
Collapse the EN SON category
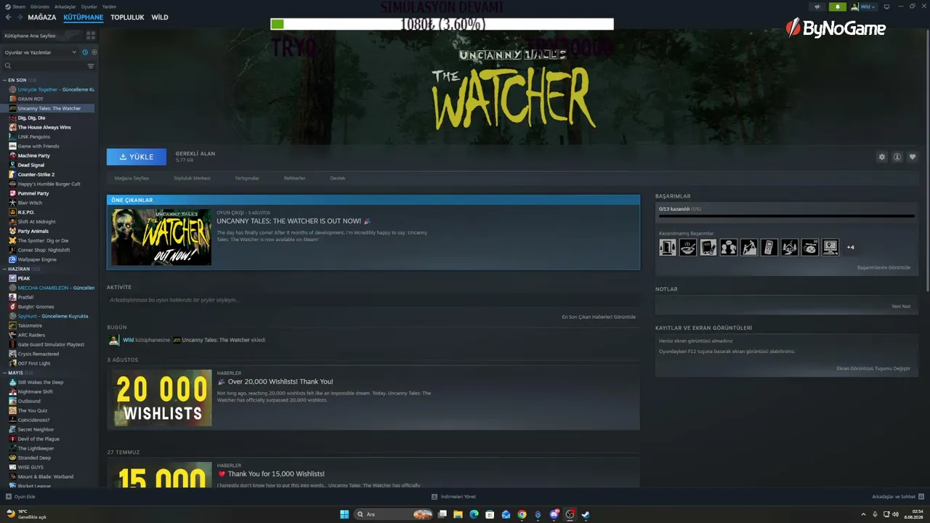point(5,80)
